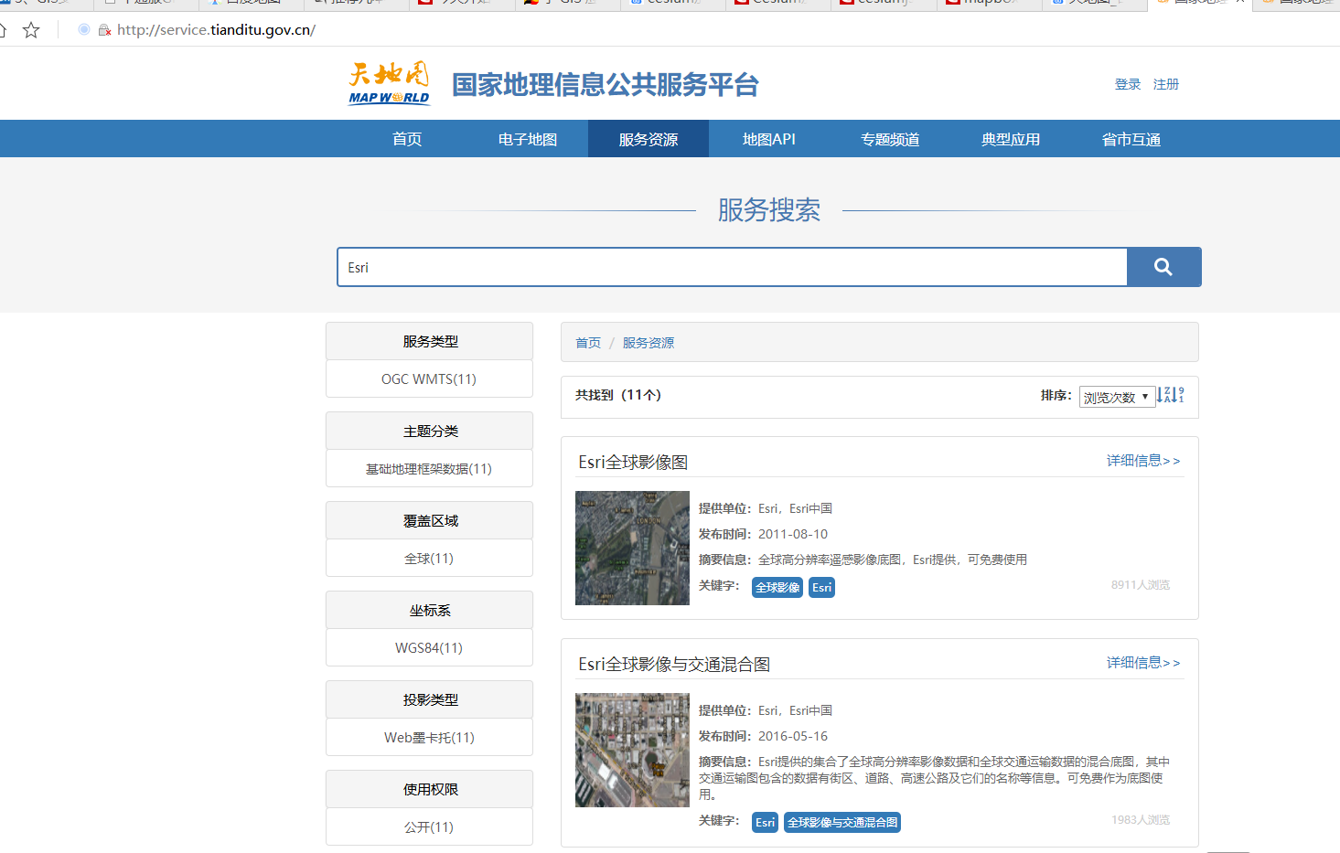The height and width of the screenshot is (853, 1340).
Task: Open the 电子地图 navigation item
Action: tap(528, 139)
